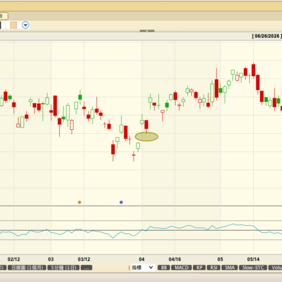Click the orange color swatch in toolbar

coord(14,25)
